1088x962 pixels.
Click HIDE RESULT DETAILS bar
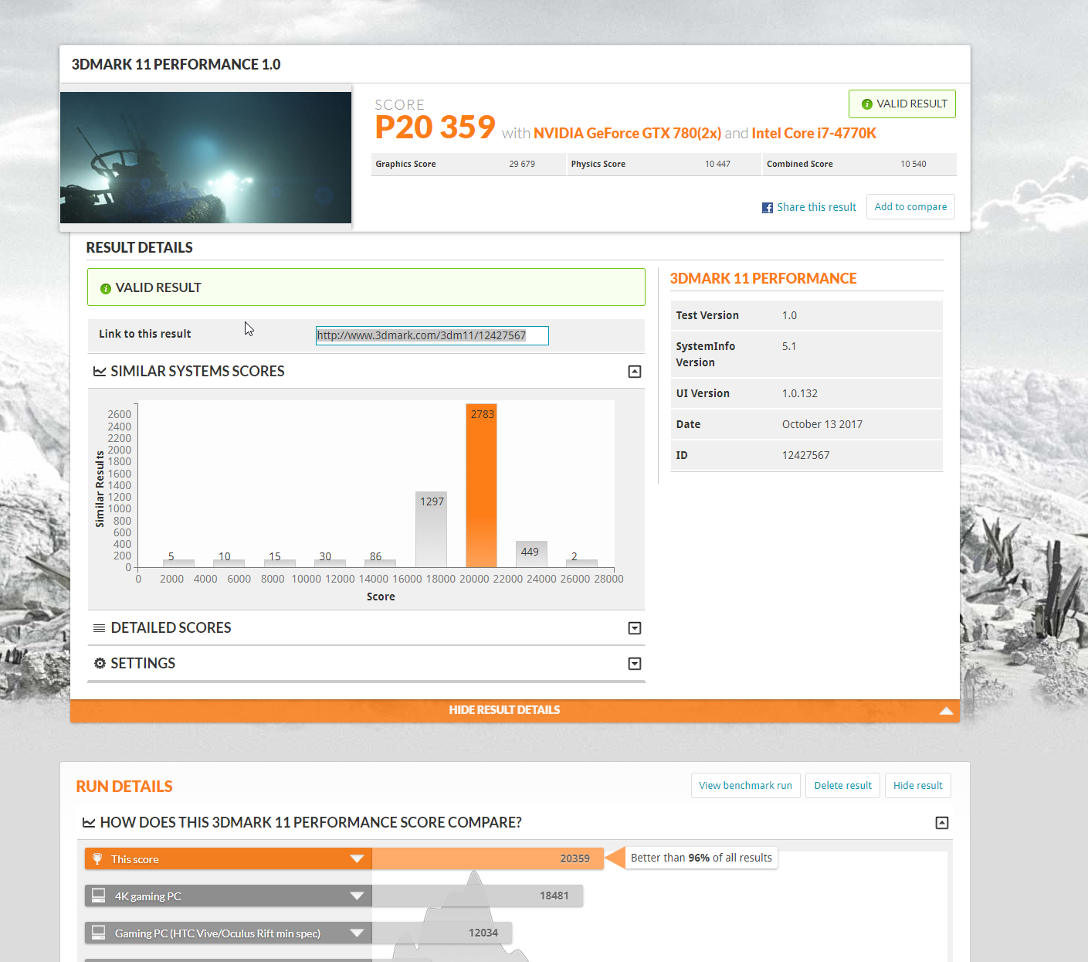[x=515, y=711]
